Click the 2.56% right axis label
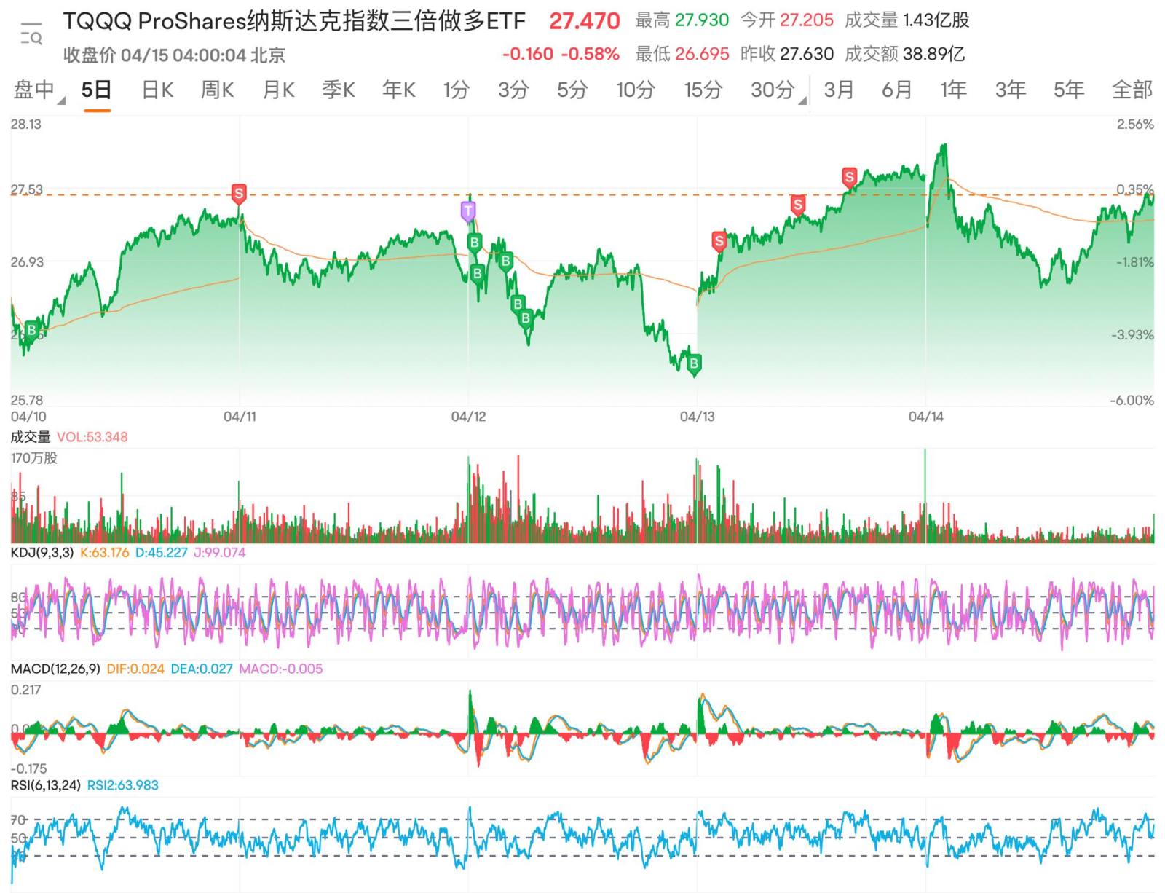1165x893 pixels. (1135, 125)
